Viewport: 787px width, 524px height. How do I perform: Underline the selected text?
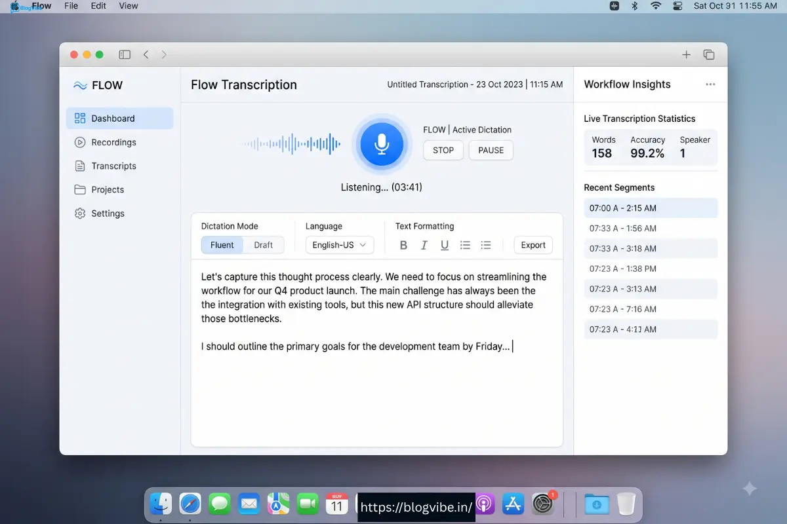tap(445, 245)
